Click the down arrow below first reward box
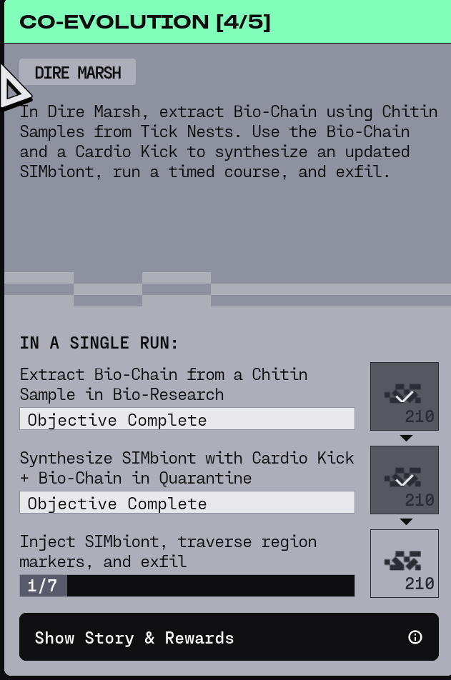Image resolution: width=451 pixels, height=680 pixels. coord(406,438)
